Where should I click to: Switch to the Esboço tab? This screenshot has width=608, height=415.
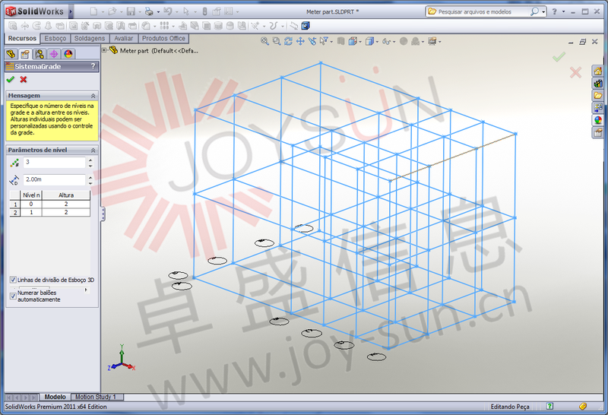[55, 38]
